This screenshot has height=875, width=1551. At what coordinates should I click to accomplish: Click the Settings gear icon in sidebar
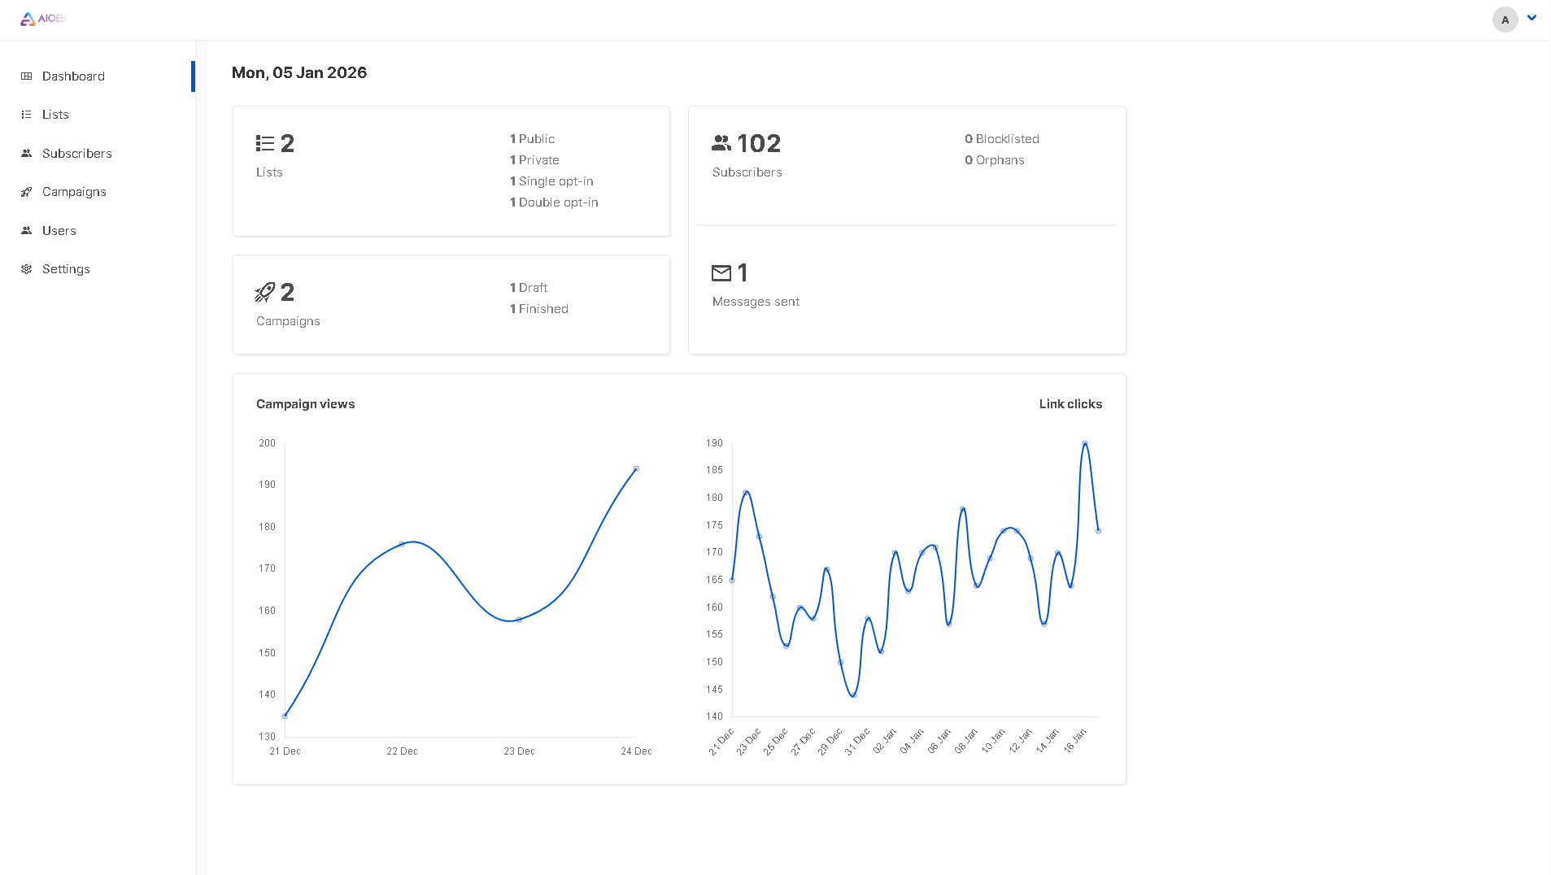27,269
